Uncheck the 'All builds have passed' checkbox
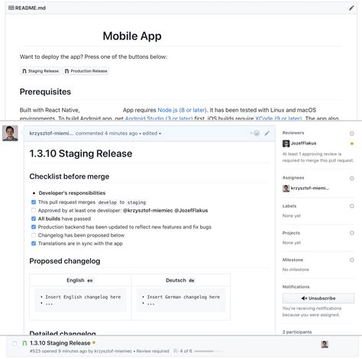 click(x=34, y=218)
